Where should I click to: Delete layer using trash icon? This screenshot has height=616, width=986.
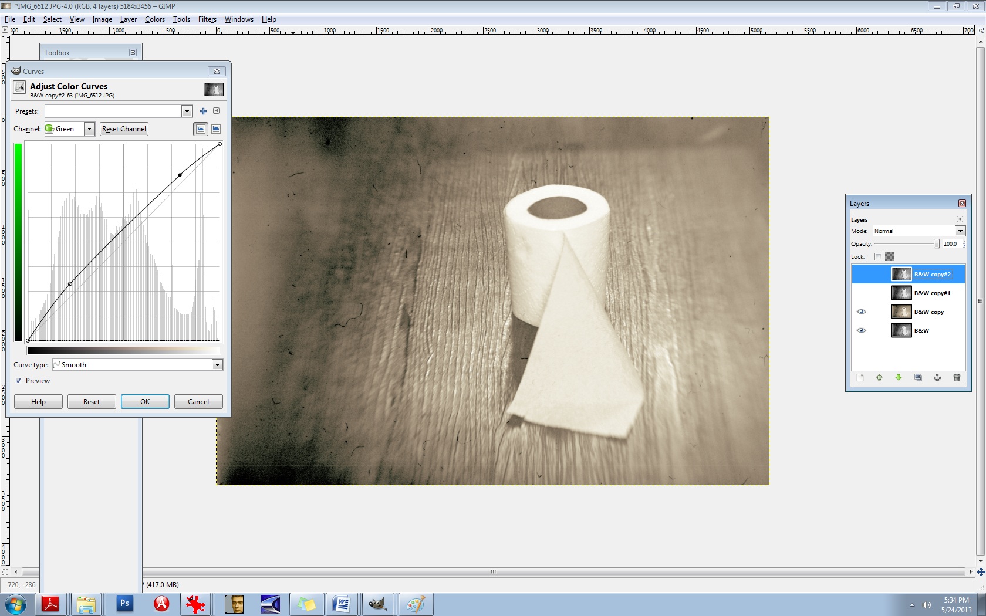(x=957, y=378)
